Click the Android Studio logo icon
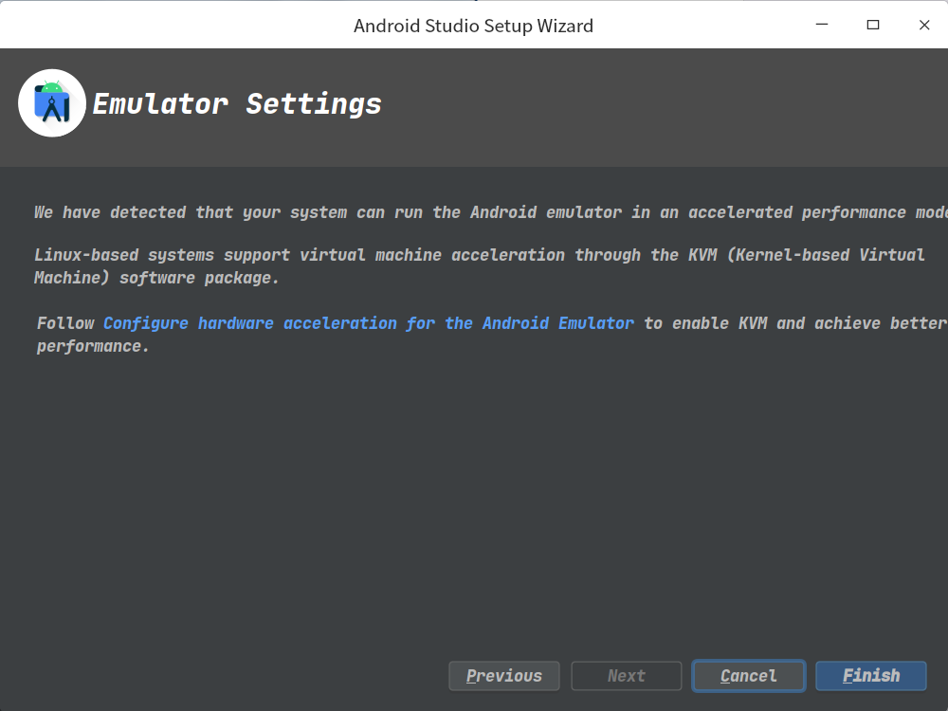 tap(52, 103)
